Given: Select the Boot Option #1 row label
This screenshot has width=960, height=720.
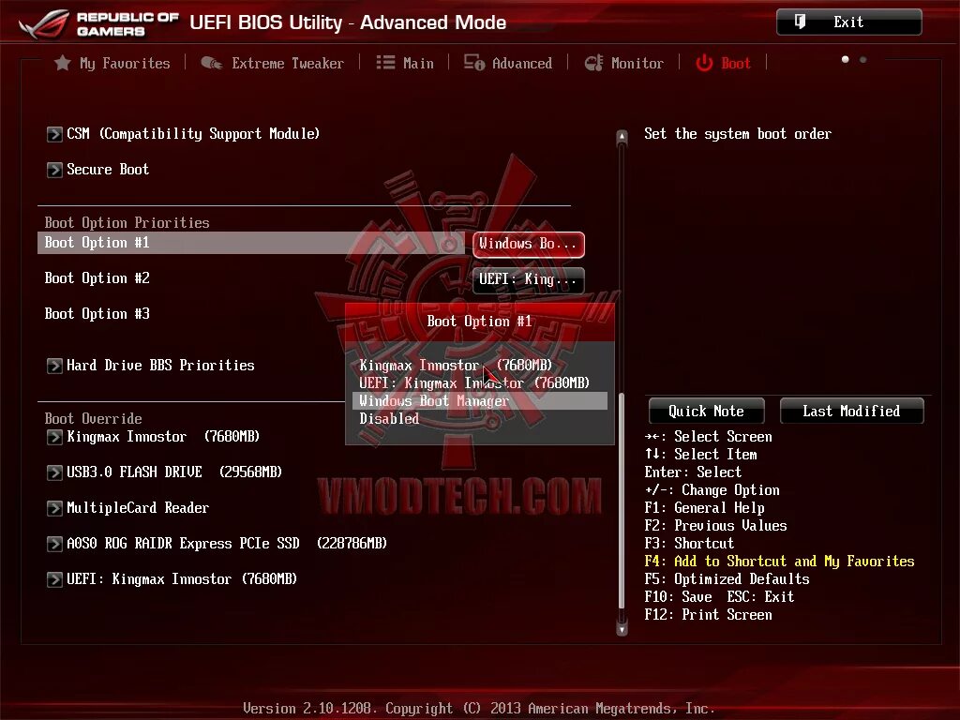Looking at the screenshot, I should click(x=97, y=243).
